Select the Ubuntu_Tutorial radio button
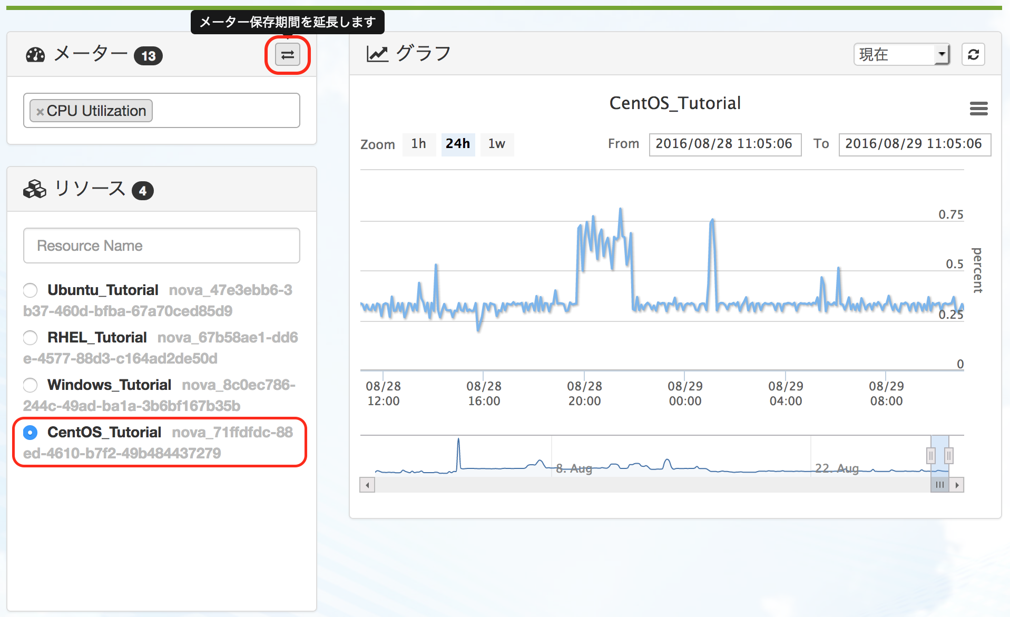Screen dimensions: 1010x617 pos(31,290)
